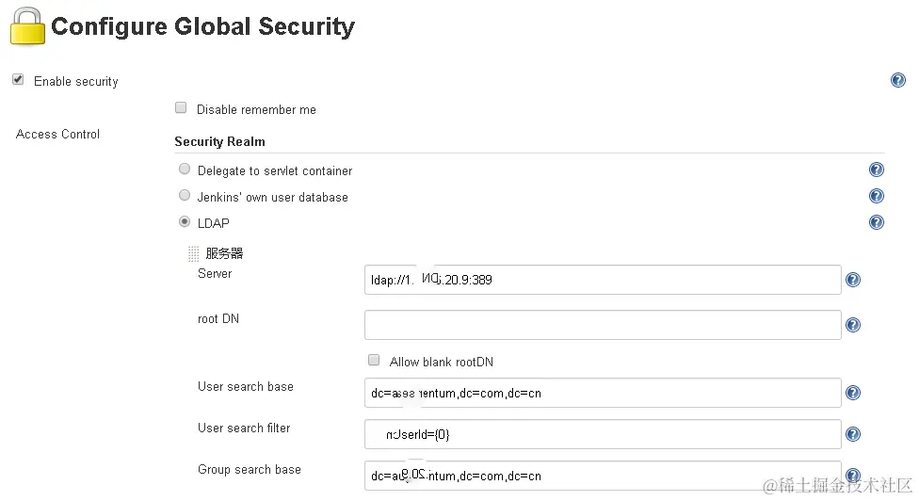Open help for Enable security
Viewport: 919px width, 501px height.
(898, 80)
